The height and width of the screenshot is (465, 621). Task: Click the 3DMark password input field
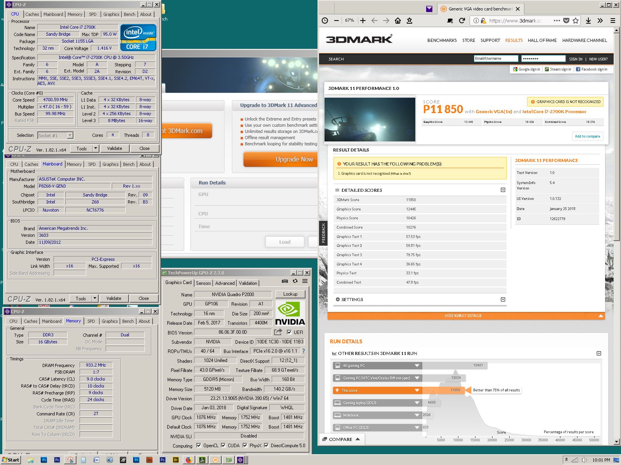543,59
